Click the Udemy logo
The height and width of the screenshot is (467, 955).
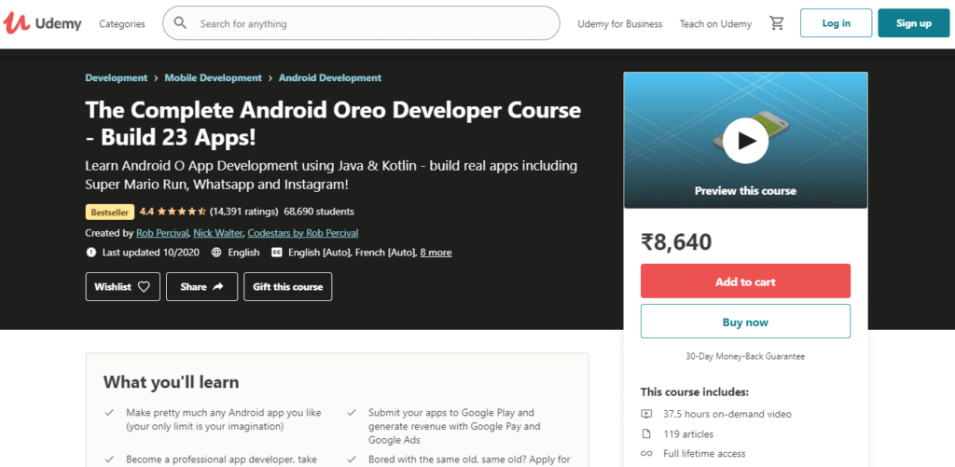pos(42,23)
